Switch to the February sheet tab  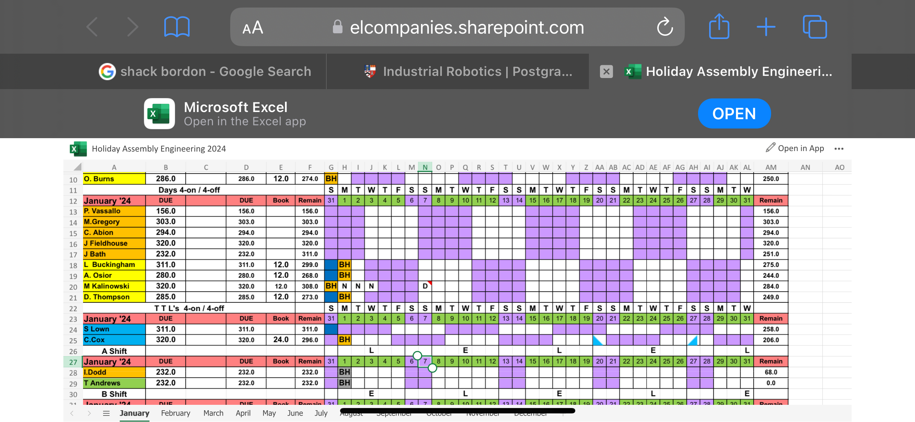click(175, 413)
